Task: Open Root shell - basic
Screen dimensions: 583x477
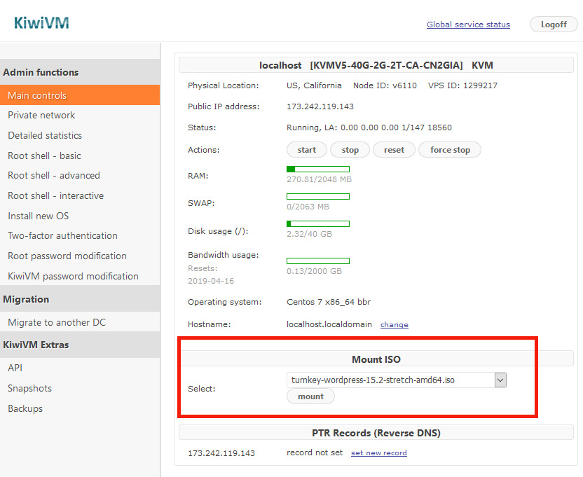Action: coord(44,155)
